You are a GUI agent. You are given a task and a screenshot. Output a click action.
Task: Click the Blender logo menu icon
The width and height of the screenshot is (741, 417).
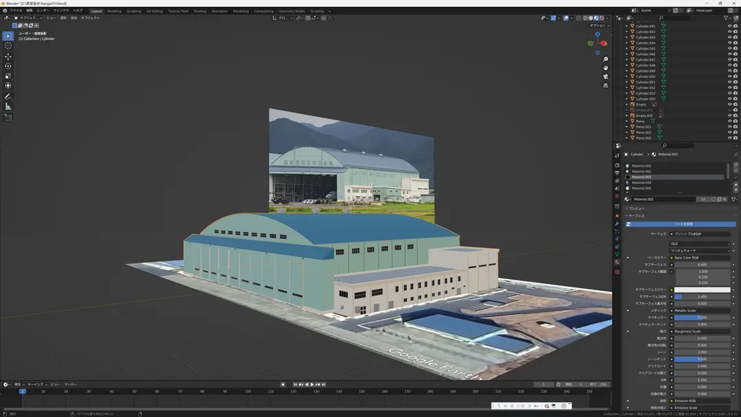[x=5, y=10]
